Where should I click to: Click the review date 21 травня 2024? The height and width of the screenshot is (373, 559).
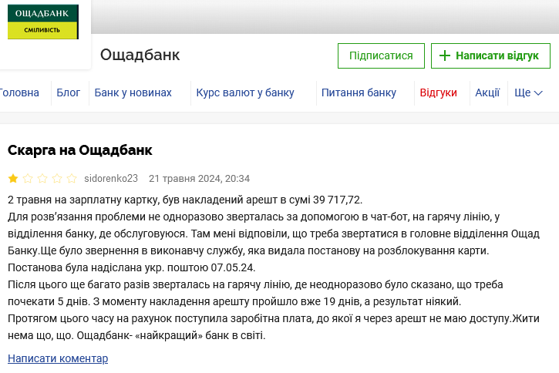[x=199, y=179]
